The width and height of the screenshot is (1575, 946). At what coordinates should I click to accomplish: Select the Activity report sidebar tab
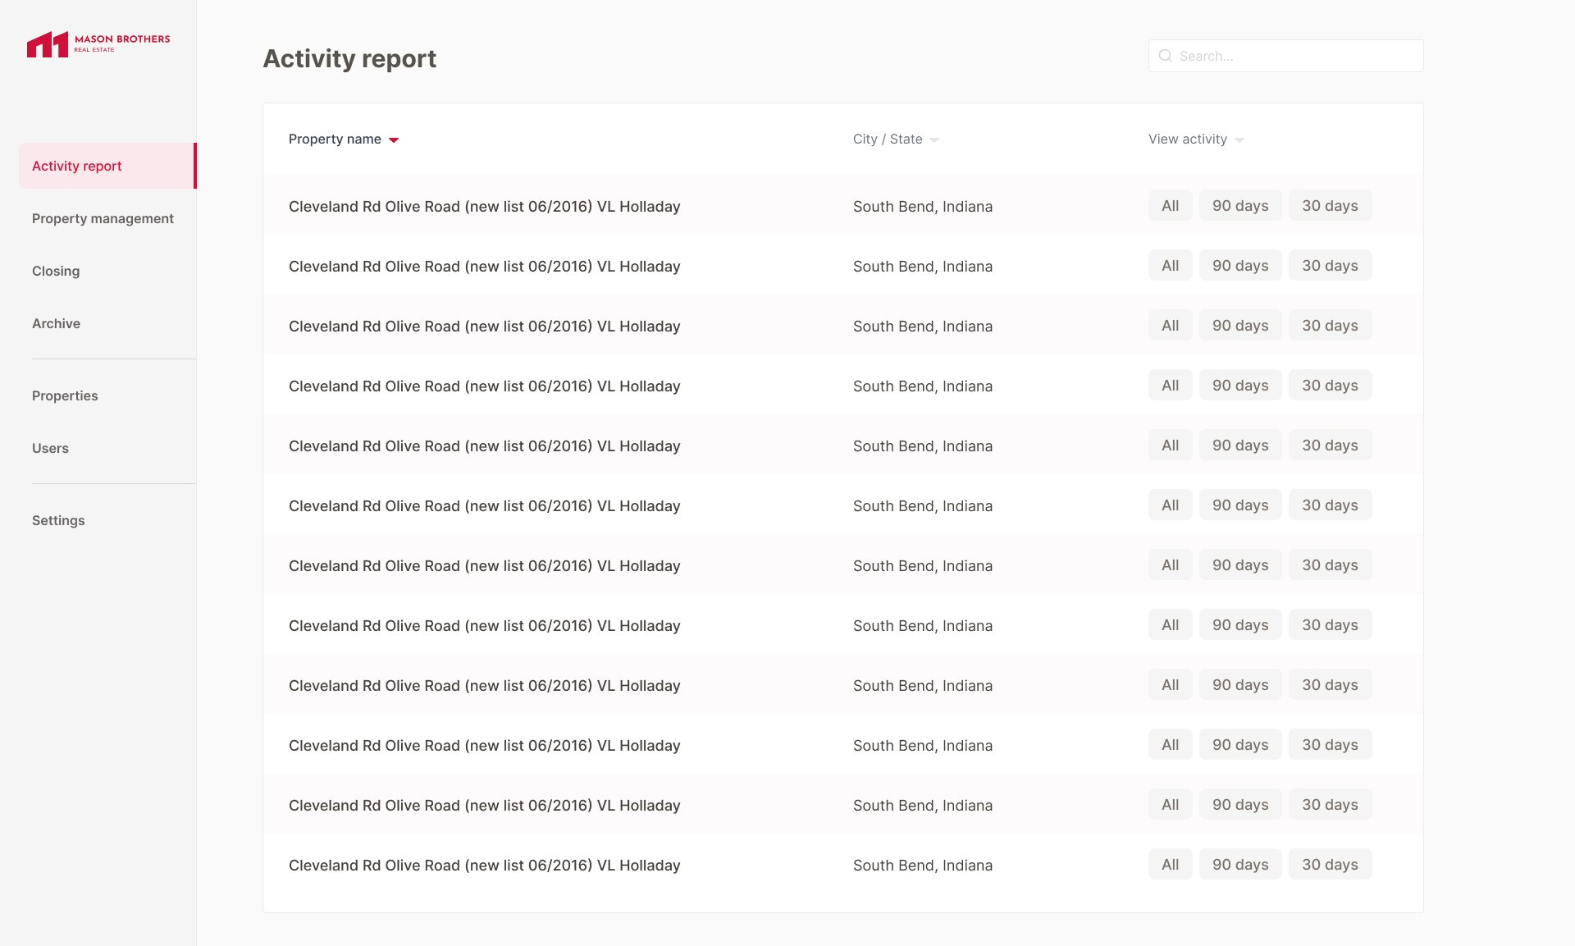(77, 166)
